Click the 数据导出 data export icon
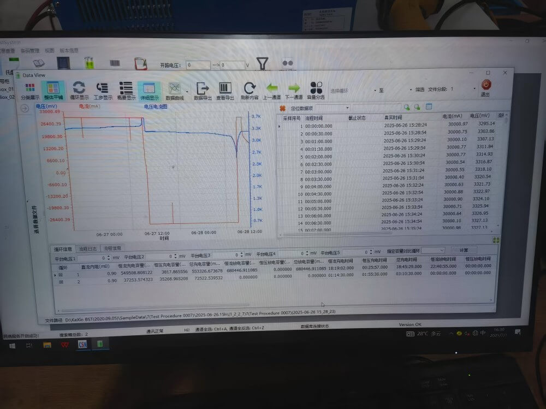 [203, 90]
